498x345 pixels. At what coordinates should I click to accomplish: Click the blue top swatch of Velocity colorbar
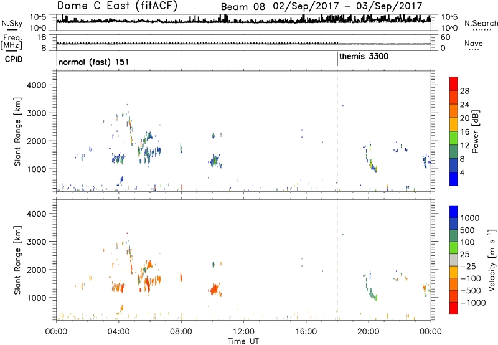click(454, 212)
